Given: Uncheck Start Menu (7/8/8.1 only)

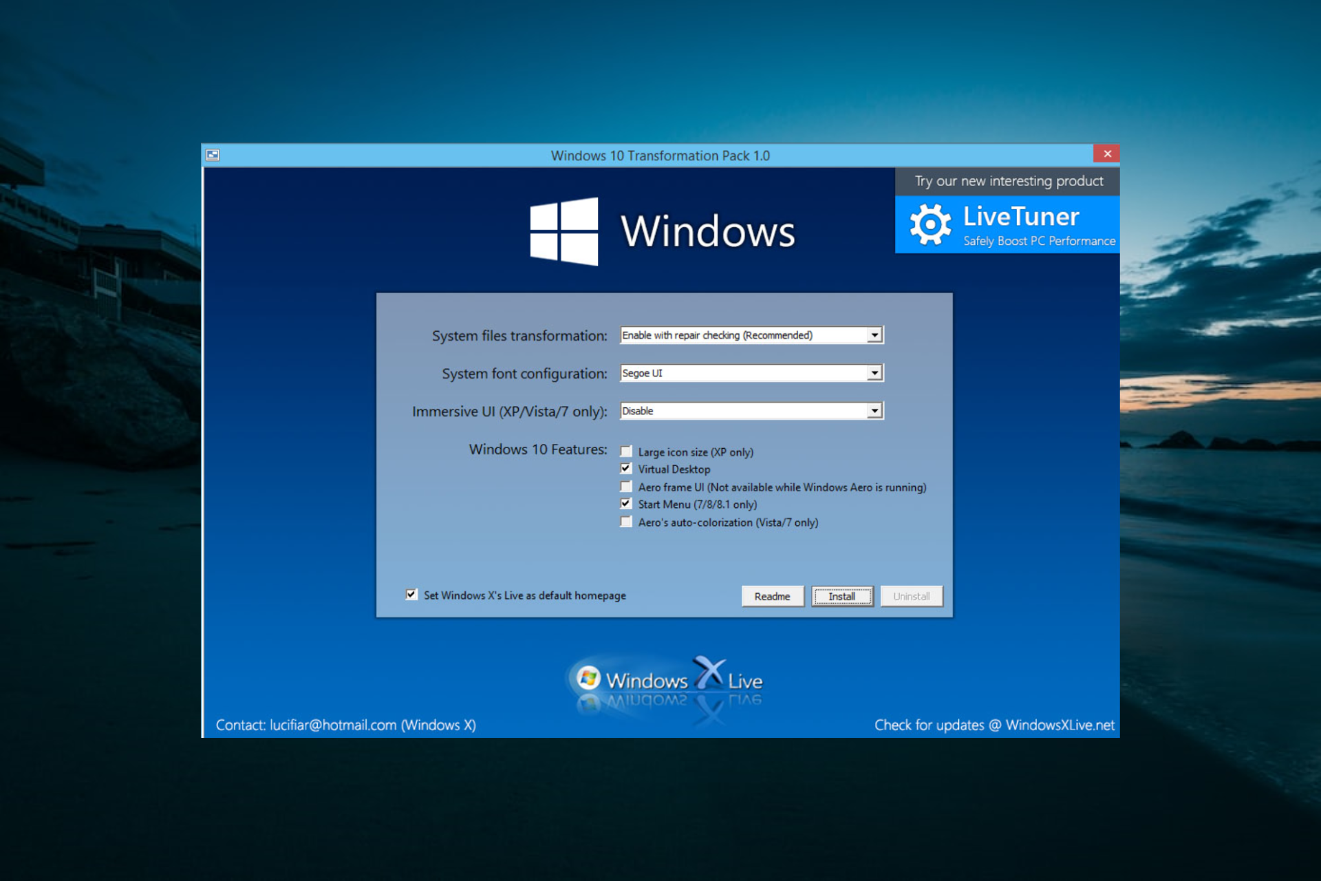Looking at the screenshot, I should tap(626, 504).
